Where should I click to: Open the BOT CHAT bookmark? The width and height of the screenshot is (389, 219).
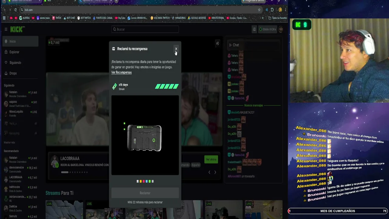pos(69,18)
